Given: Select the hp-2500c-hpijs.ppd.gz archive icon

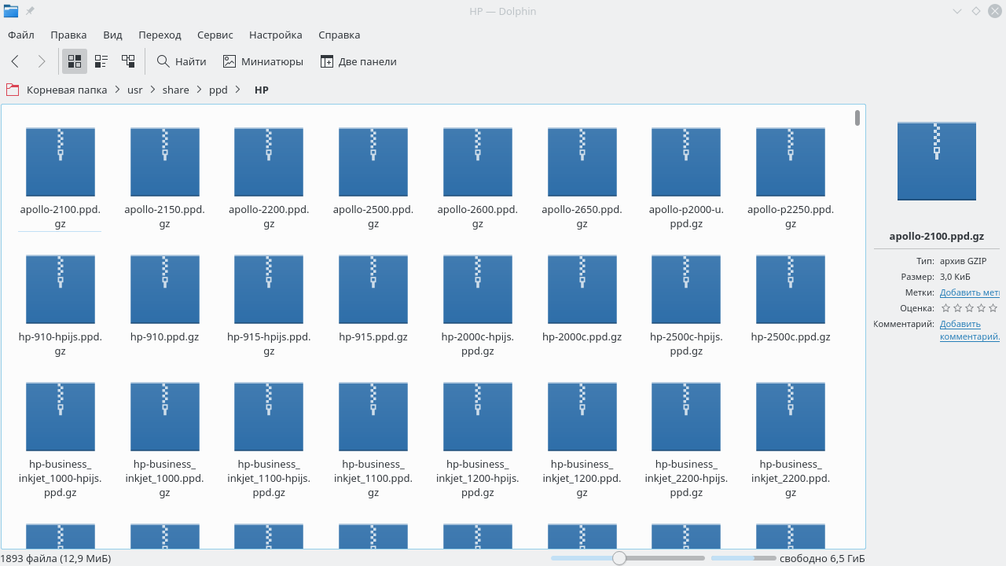Looking at the screenshot, I should (686, 289).
